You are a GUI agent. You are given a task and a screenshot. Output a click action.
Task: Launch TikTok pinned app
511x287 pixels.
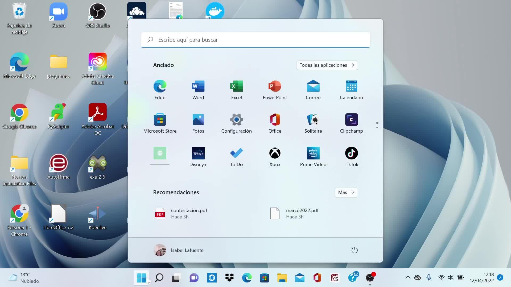pyautogui.click(x=351, y=157)
